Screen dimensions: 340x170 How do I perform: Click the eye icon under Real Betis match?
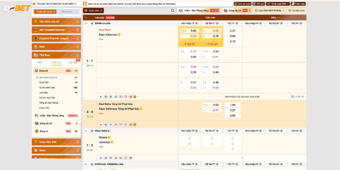coord(111,97)
